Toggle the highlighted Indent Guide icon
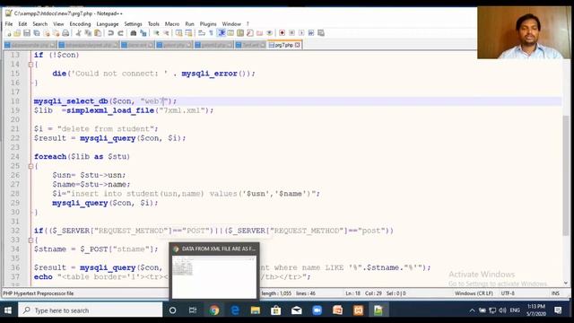Viewport: 574px width, 323px height. tap(222, 33)
